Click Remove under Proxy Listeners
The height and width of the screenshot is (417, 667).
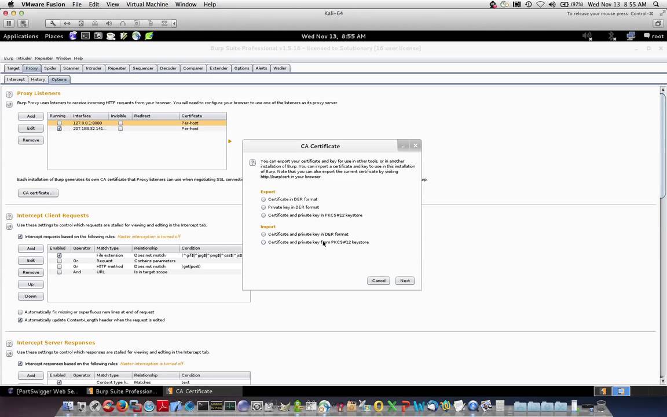[31, 140]
